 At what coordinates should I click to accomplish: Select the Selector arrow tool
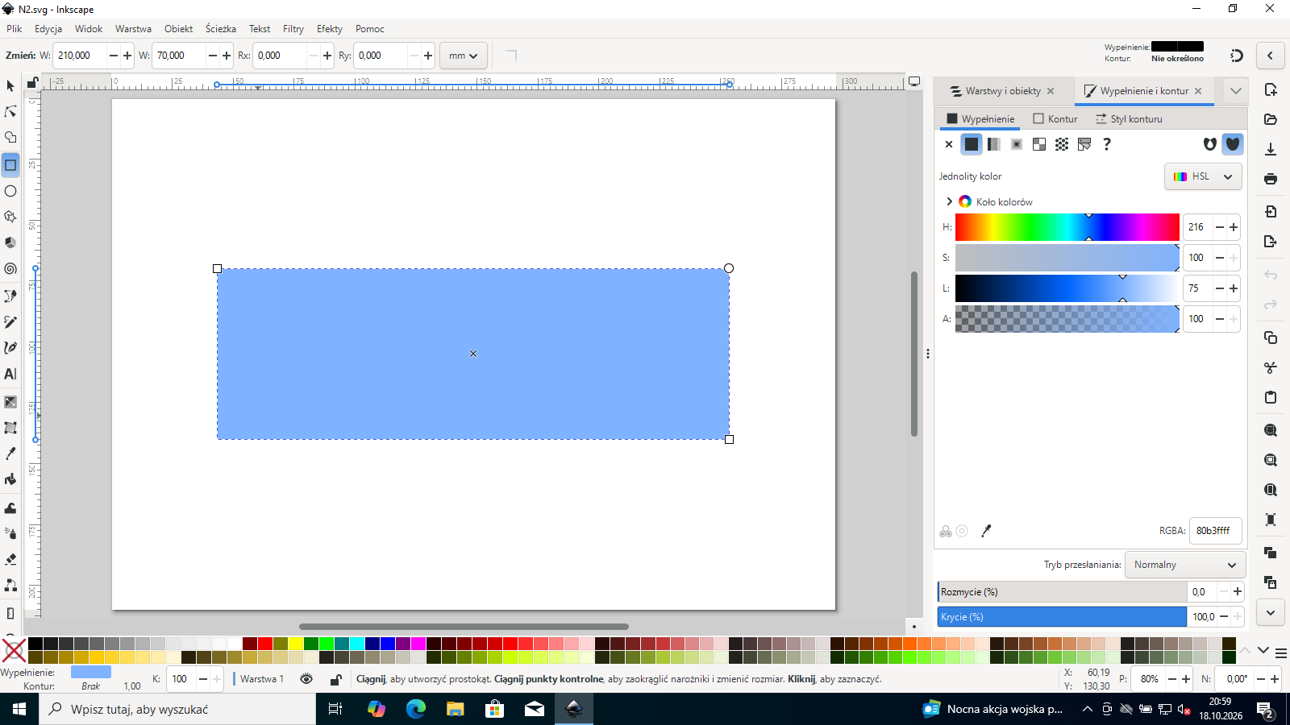[10, 85]
